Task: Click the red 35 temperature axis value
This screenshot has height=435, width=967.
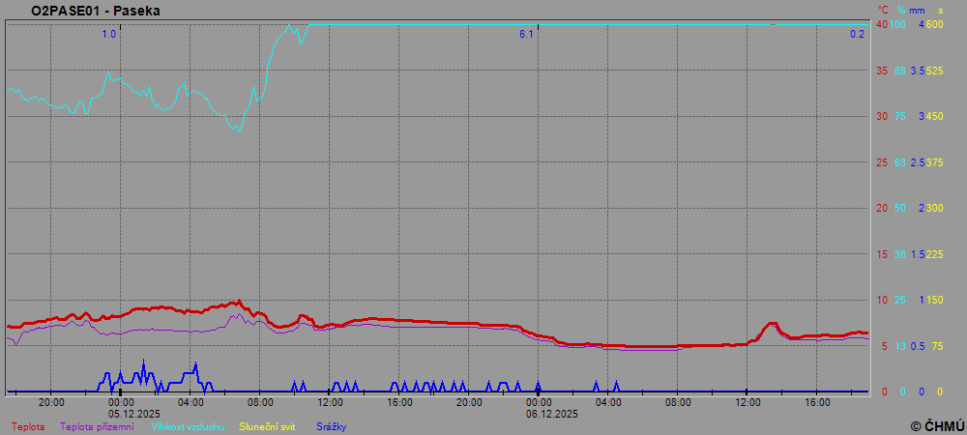Action: (881, 71)
